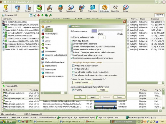This screenshot has height=124, width=166.
Task: Enable Wyłącz listę znanych Klientów checkbox
Action: pyautogui.click(x=73, y=66)
